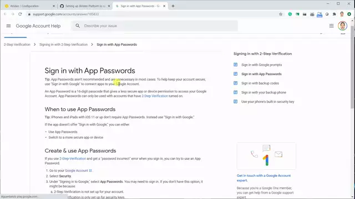
Task: Open Sign in with your backup phone article
Action: (x=263, y=92)
